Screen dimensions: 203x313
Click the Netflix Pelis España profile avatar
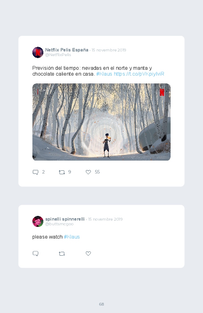[x=38, y=52]
